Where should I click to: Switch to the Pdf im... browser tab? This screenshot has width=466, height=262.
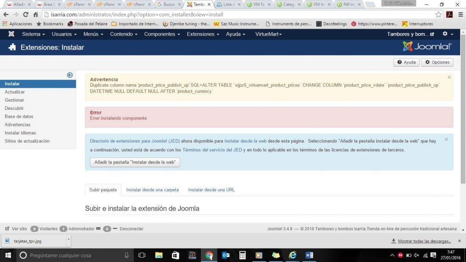pyautogui.click(x=349, y=5)
